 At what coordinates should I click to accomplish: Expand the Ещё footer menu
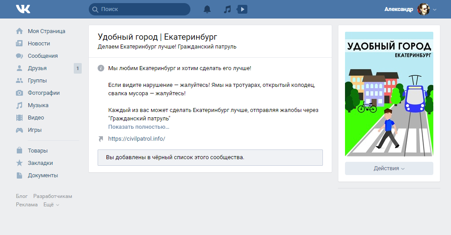(x=51, y=205)
